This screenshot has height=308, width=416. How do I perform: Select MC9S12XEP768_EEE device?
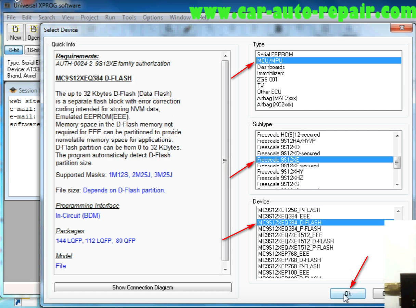pyautogui.click(x=321, y=254)
